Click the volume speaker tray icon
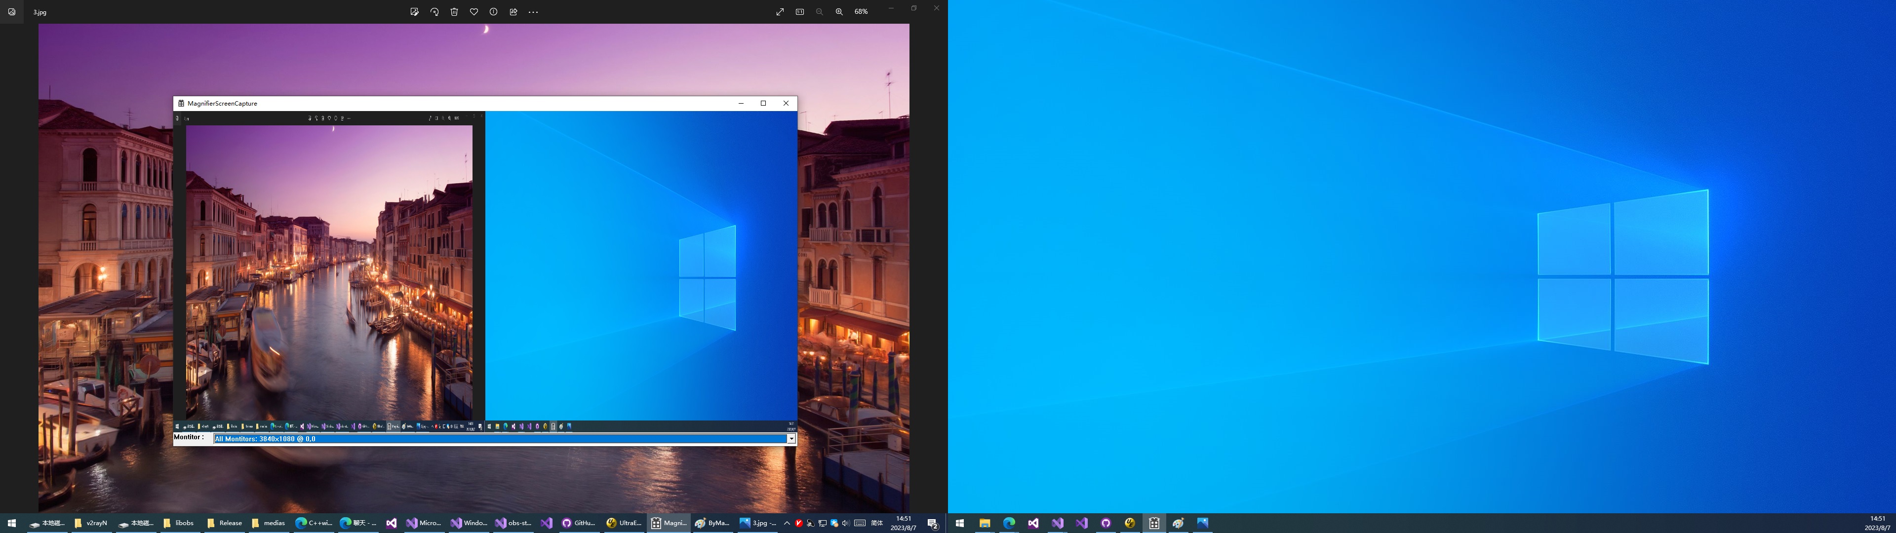This screenshot has height=533, width=1896. [x=846, y=524]
